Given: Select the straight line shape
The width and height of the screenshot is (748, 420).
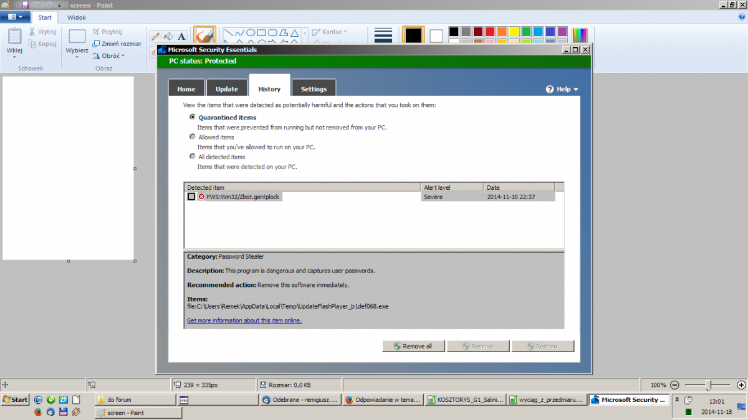Looking at the screenshot, I should pos(228,32).
